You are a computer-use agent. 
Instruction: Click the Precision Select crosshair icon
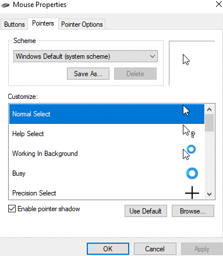pos(192,193)
